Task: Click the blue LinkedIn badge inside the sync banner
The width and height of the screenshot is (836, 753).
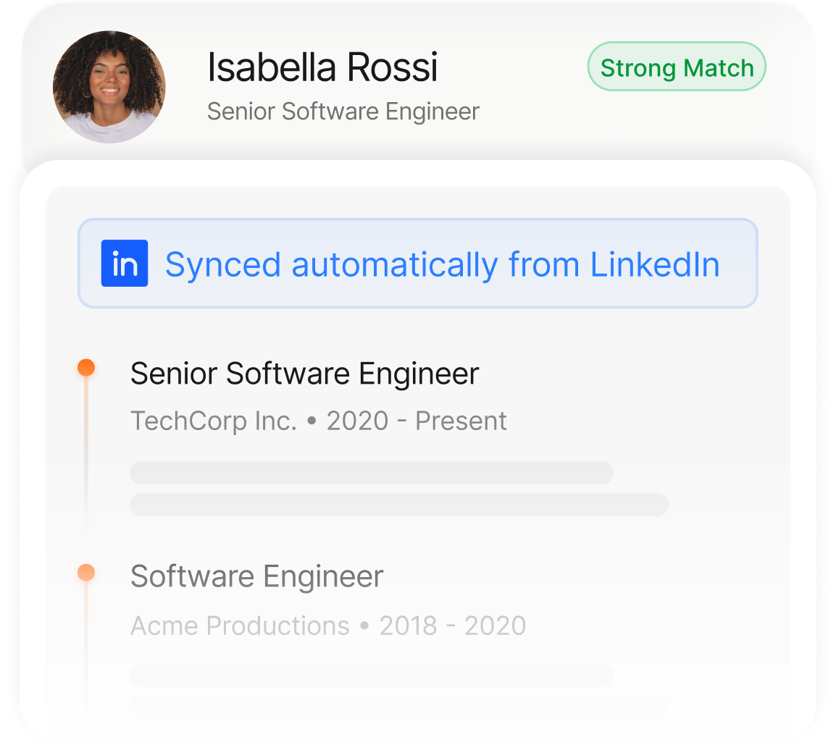Action: click(x=123, y=264)
